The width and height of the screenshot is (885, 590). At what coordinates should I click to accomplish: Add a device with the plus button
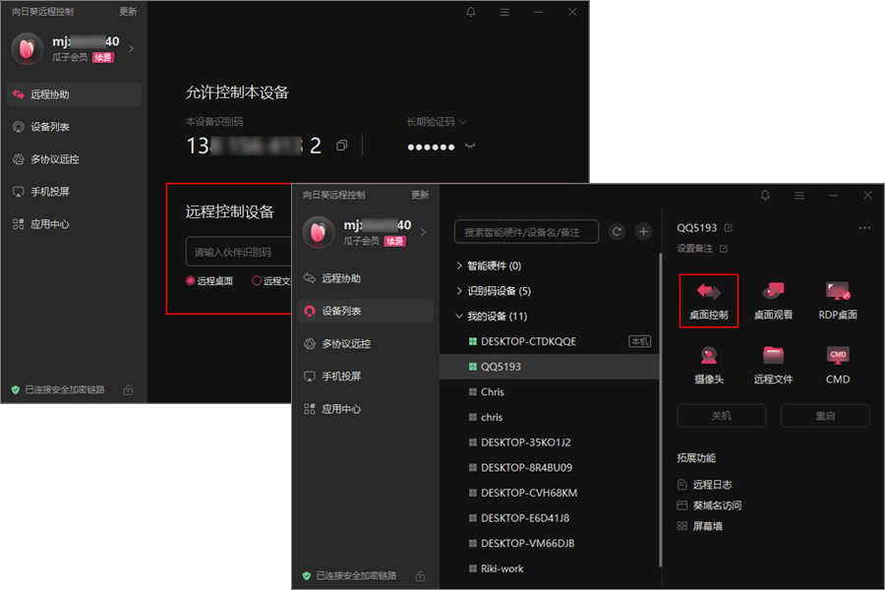pyautogui.click(x=643, y=231)
